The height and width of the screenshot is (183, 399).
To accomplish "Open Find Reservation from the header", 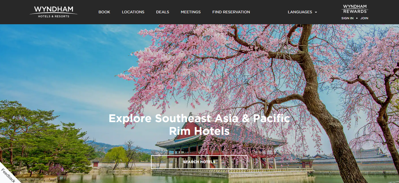I will click(x=231, y=12).
